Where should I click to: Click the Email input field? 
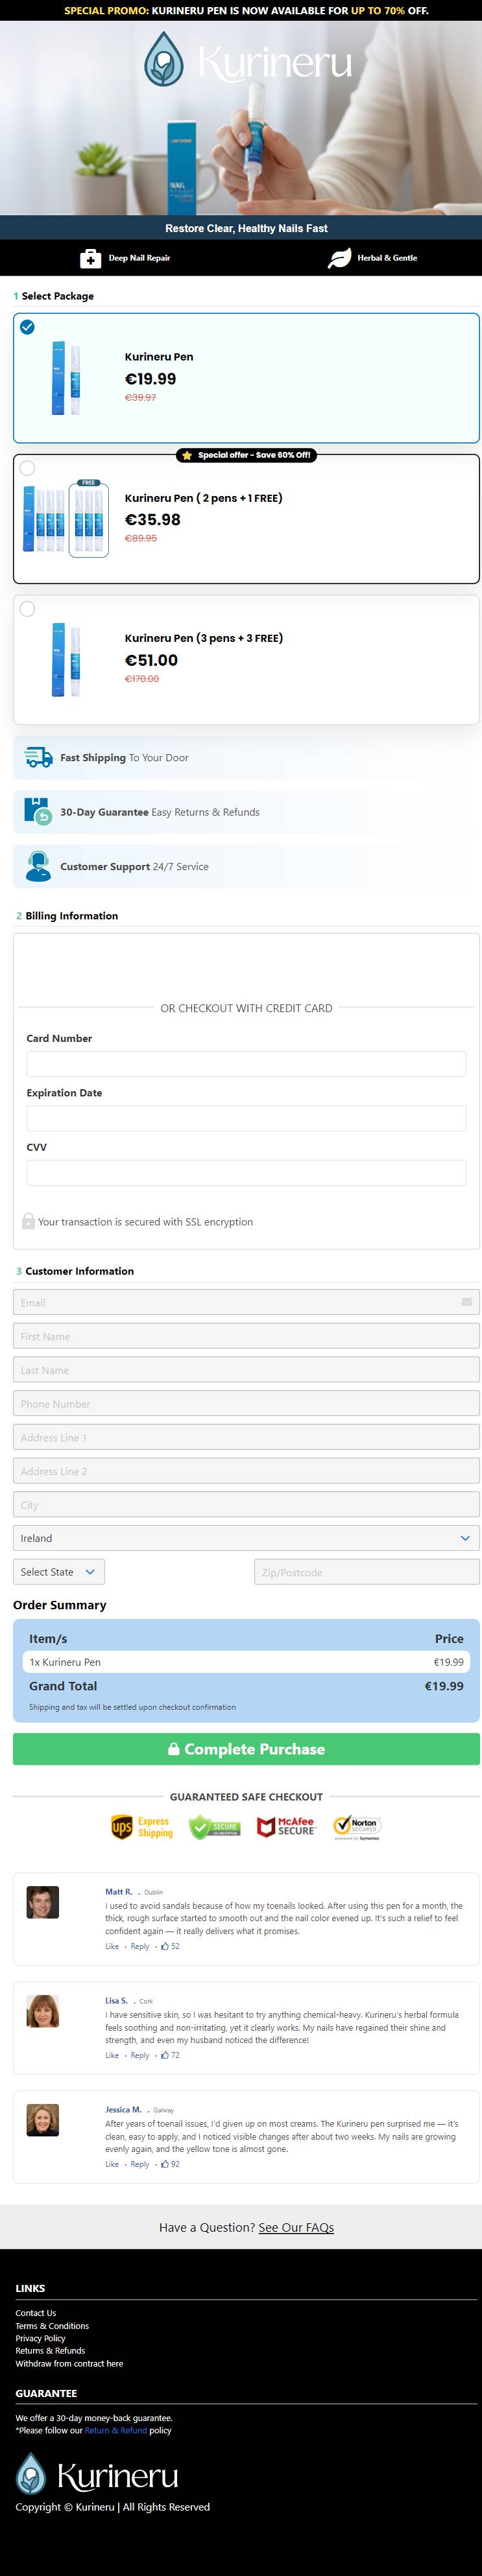pos(246,1302)
